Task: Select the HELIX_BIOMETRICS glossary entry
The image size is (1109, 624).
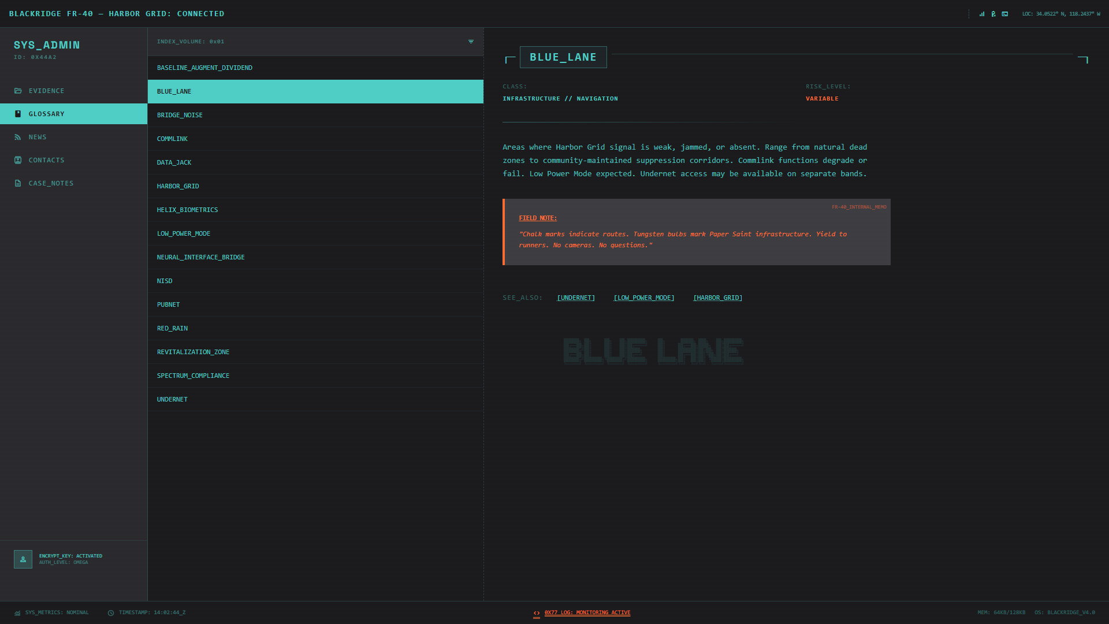Action: point(187,210)
